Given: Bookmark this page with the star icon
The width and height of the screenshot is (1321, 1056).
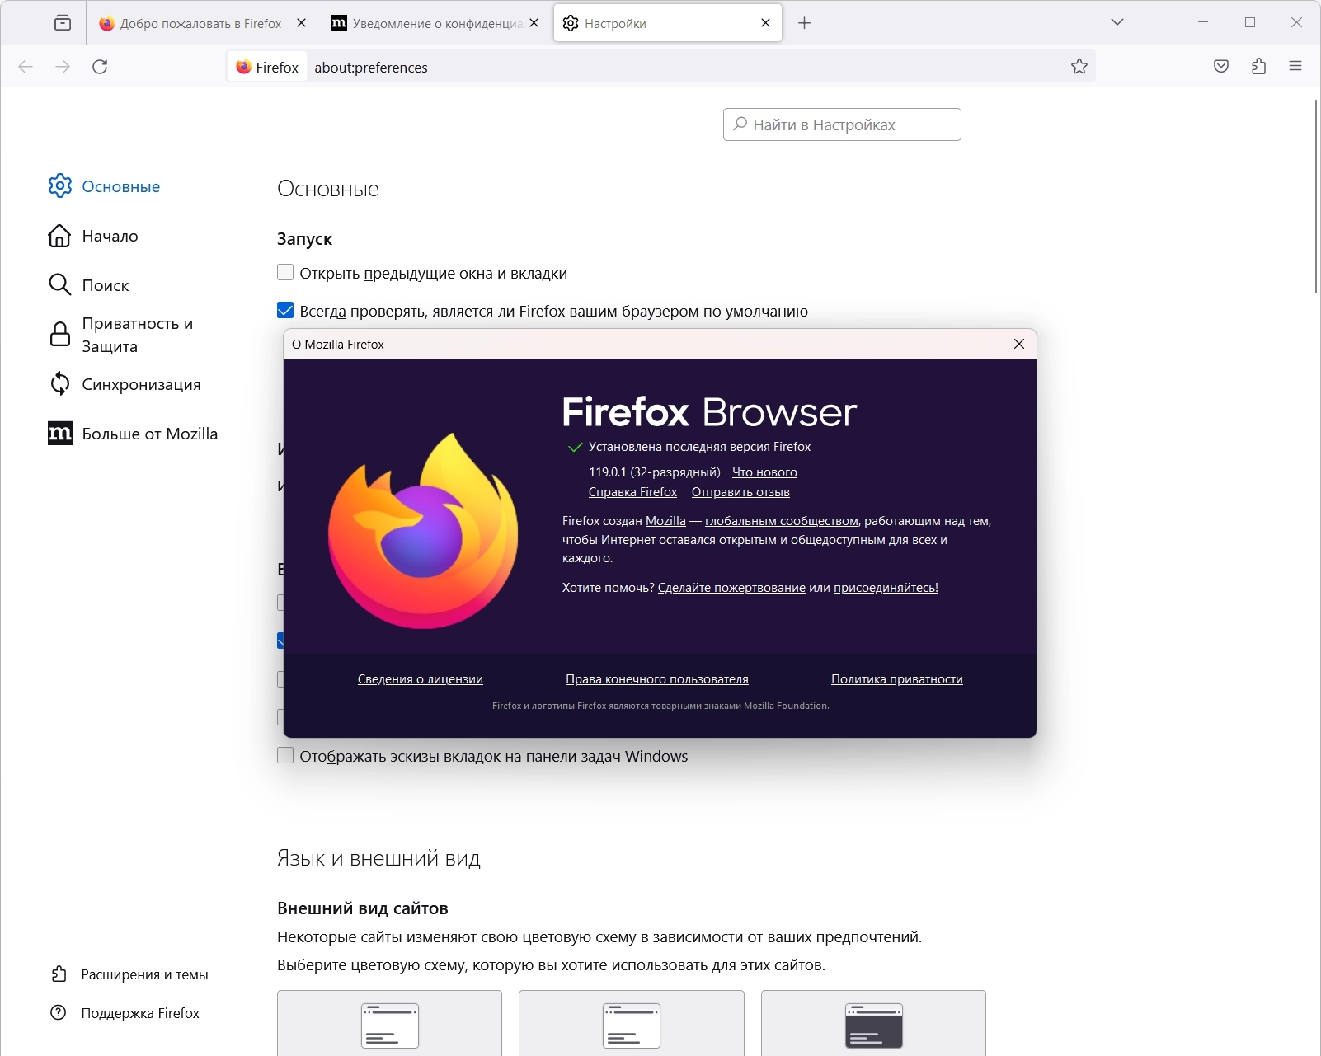Looking at the screenshot, I should tap(1079, 67).
